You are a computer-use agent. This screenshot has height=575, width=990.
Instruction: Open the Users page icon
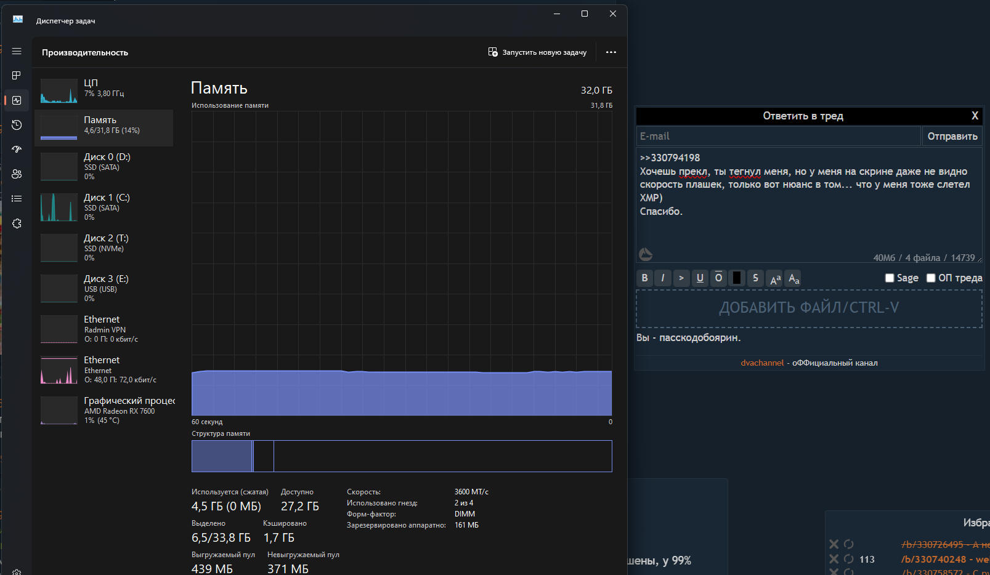pyautogui.click(x=17, y=174)
